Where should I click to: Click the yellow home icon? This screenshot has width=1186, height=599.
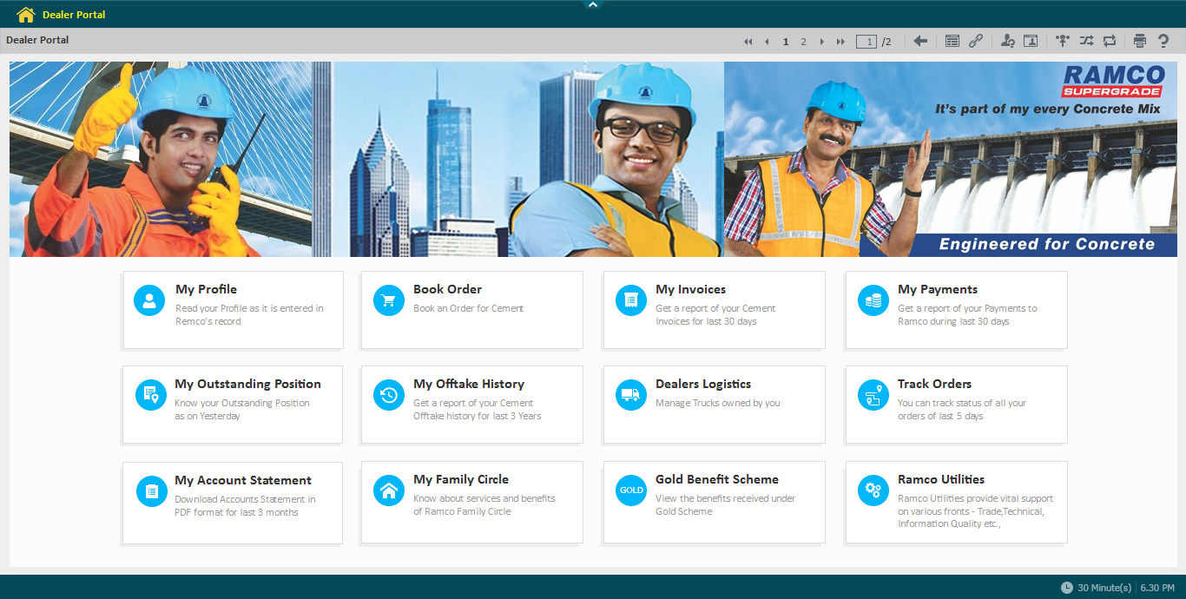click(x=26, y=14)
